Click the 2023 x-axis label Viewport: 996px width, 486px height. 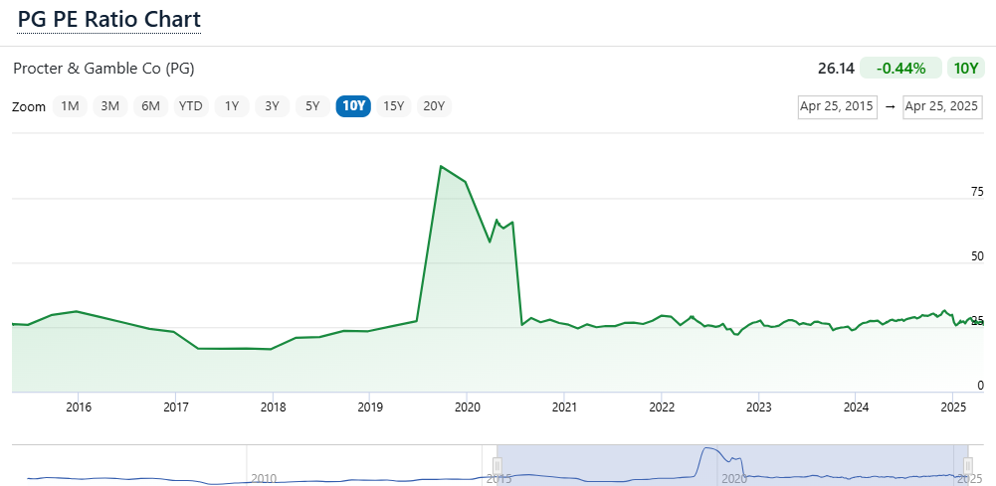[x=758, y=406]
